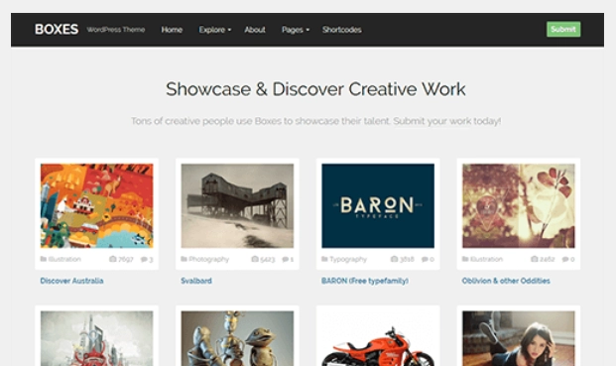Open the BARON (Free typefamily) link
This screenshot has height=366, width=616.
[365, 281]
